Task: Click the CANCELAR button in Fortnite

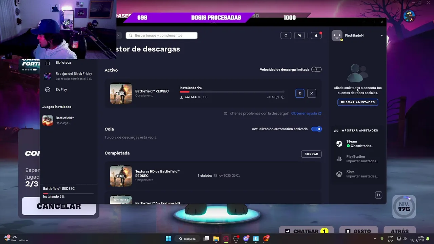Action: 59,206
